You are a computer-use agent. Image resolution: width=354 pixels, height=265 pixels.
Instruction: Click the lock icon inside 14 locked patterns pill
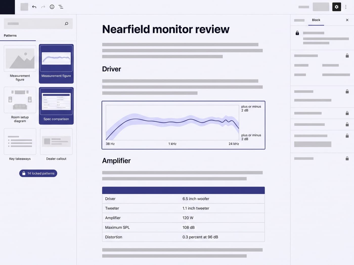tap(24, 173)
